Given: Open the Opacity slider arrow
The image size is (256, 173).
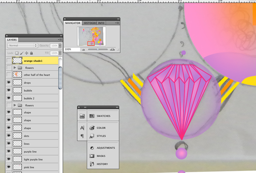Looking at the screenshot, I should tap(60, 46).
